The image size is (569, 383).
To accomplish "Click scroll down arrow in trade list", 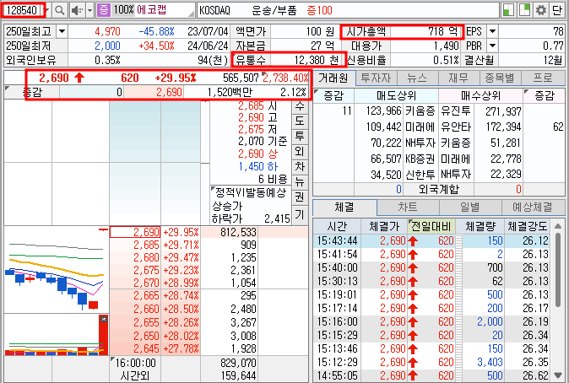I will pyautogui.click(x=558, y=375).
